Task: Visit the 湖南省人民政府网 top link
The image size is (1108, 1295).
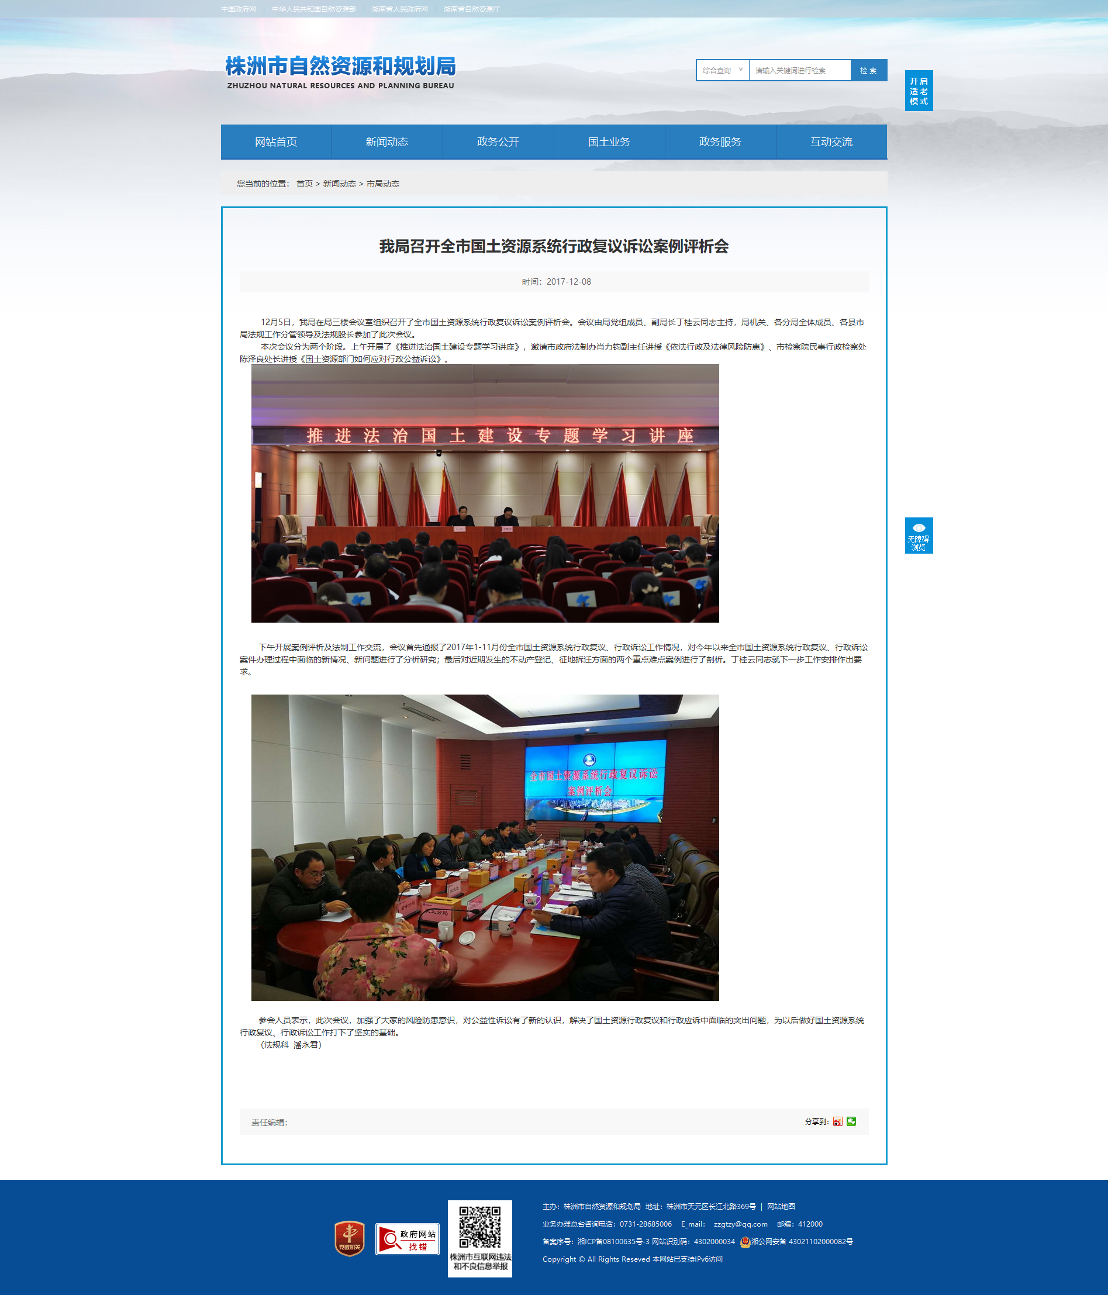Action: click(x=400, y=9)
